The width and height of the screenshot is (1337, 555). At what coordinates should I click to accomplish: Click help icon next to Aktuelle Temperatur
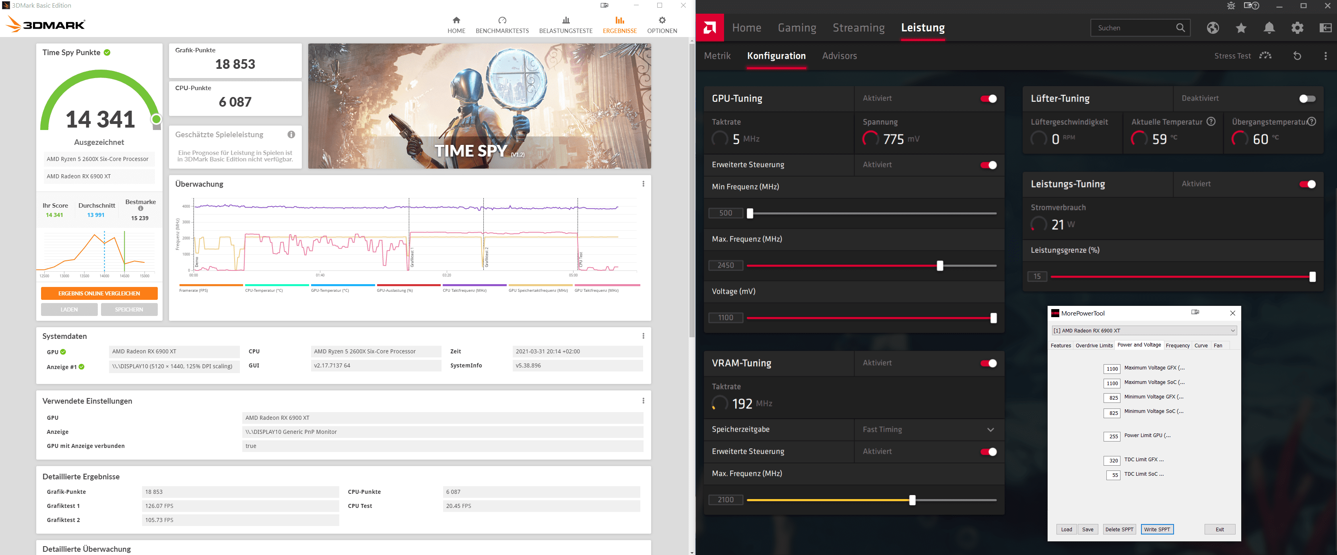(x=1211, y=122)
